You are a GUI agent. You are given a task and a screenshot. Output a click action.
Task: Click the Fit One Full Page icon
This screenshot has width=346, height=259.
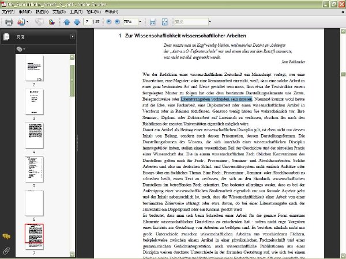(x=164, y=22)
